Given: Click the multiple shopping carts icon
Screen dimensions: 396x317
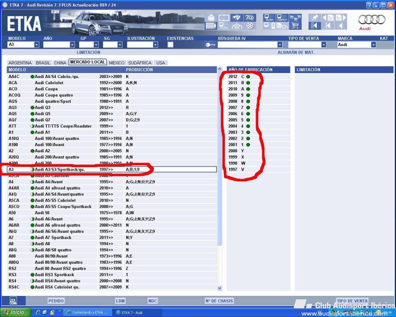Looking at the screenshot, I should (295, 18).
